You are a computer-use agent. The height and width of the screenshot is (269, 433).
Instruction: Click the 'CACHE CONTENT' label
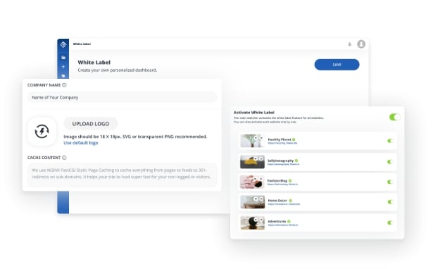[44, 158]
